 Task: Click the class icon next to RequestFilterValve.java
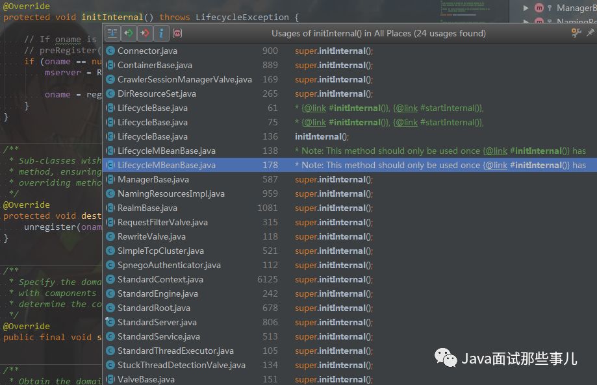[x=110, y=222]
